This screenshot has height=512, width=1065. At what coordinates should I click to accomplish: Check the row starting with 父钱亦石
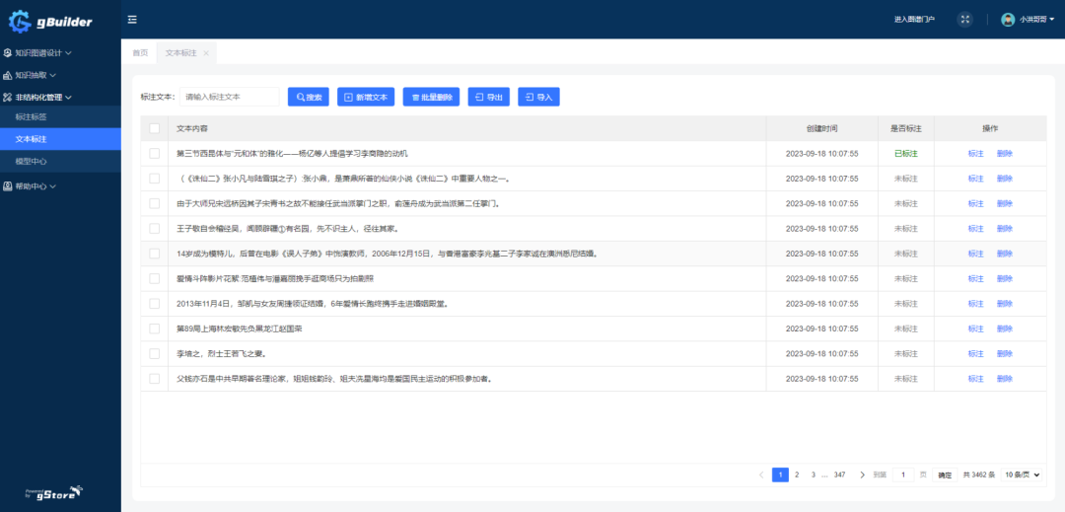pos(154,379)
